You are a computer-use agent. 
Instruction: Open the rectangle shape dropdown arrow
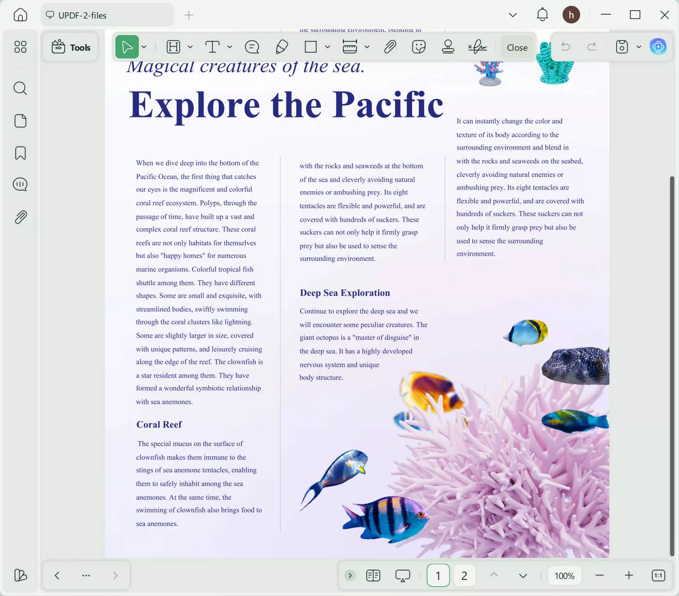[328, 47]
